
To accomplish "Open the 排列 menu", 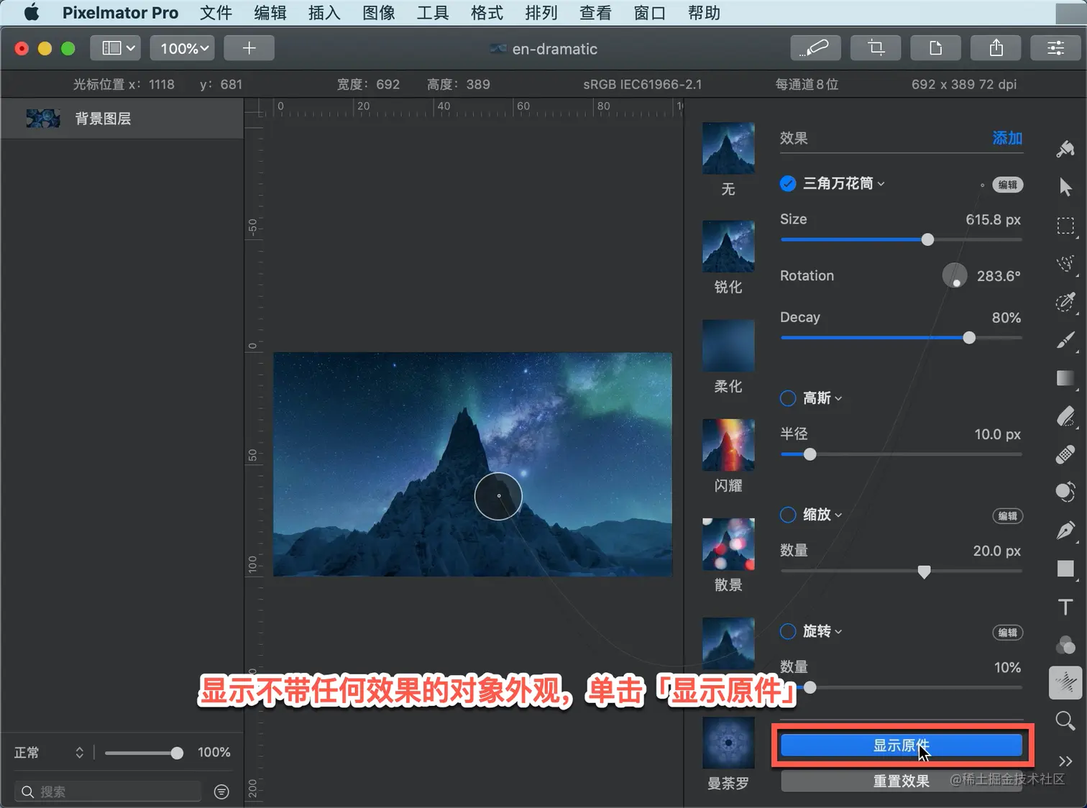I will tap(541, 13).
